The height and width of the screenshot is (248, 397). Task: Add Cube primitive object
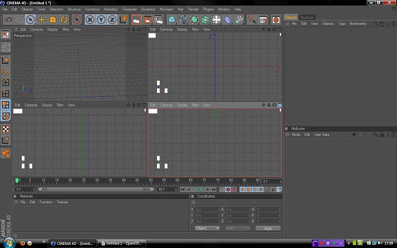coord(172,19)
